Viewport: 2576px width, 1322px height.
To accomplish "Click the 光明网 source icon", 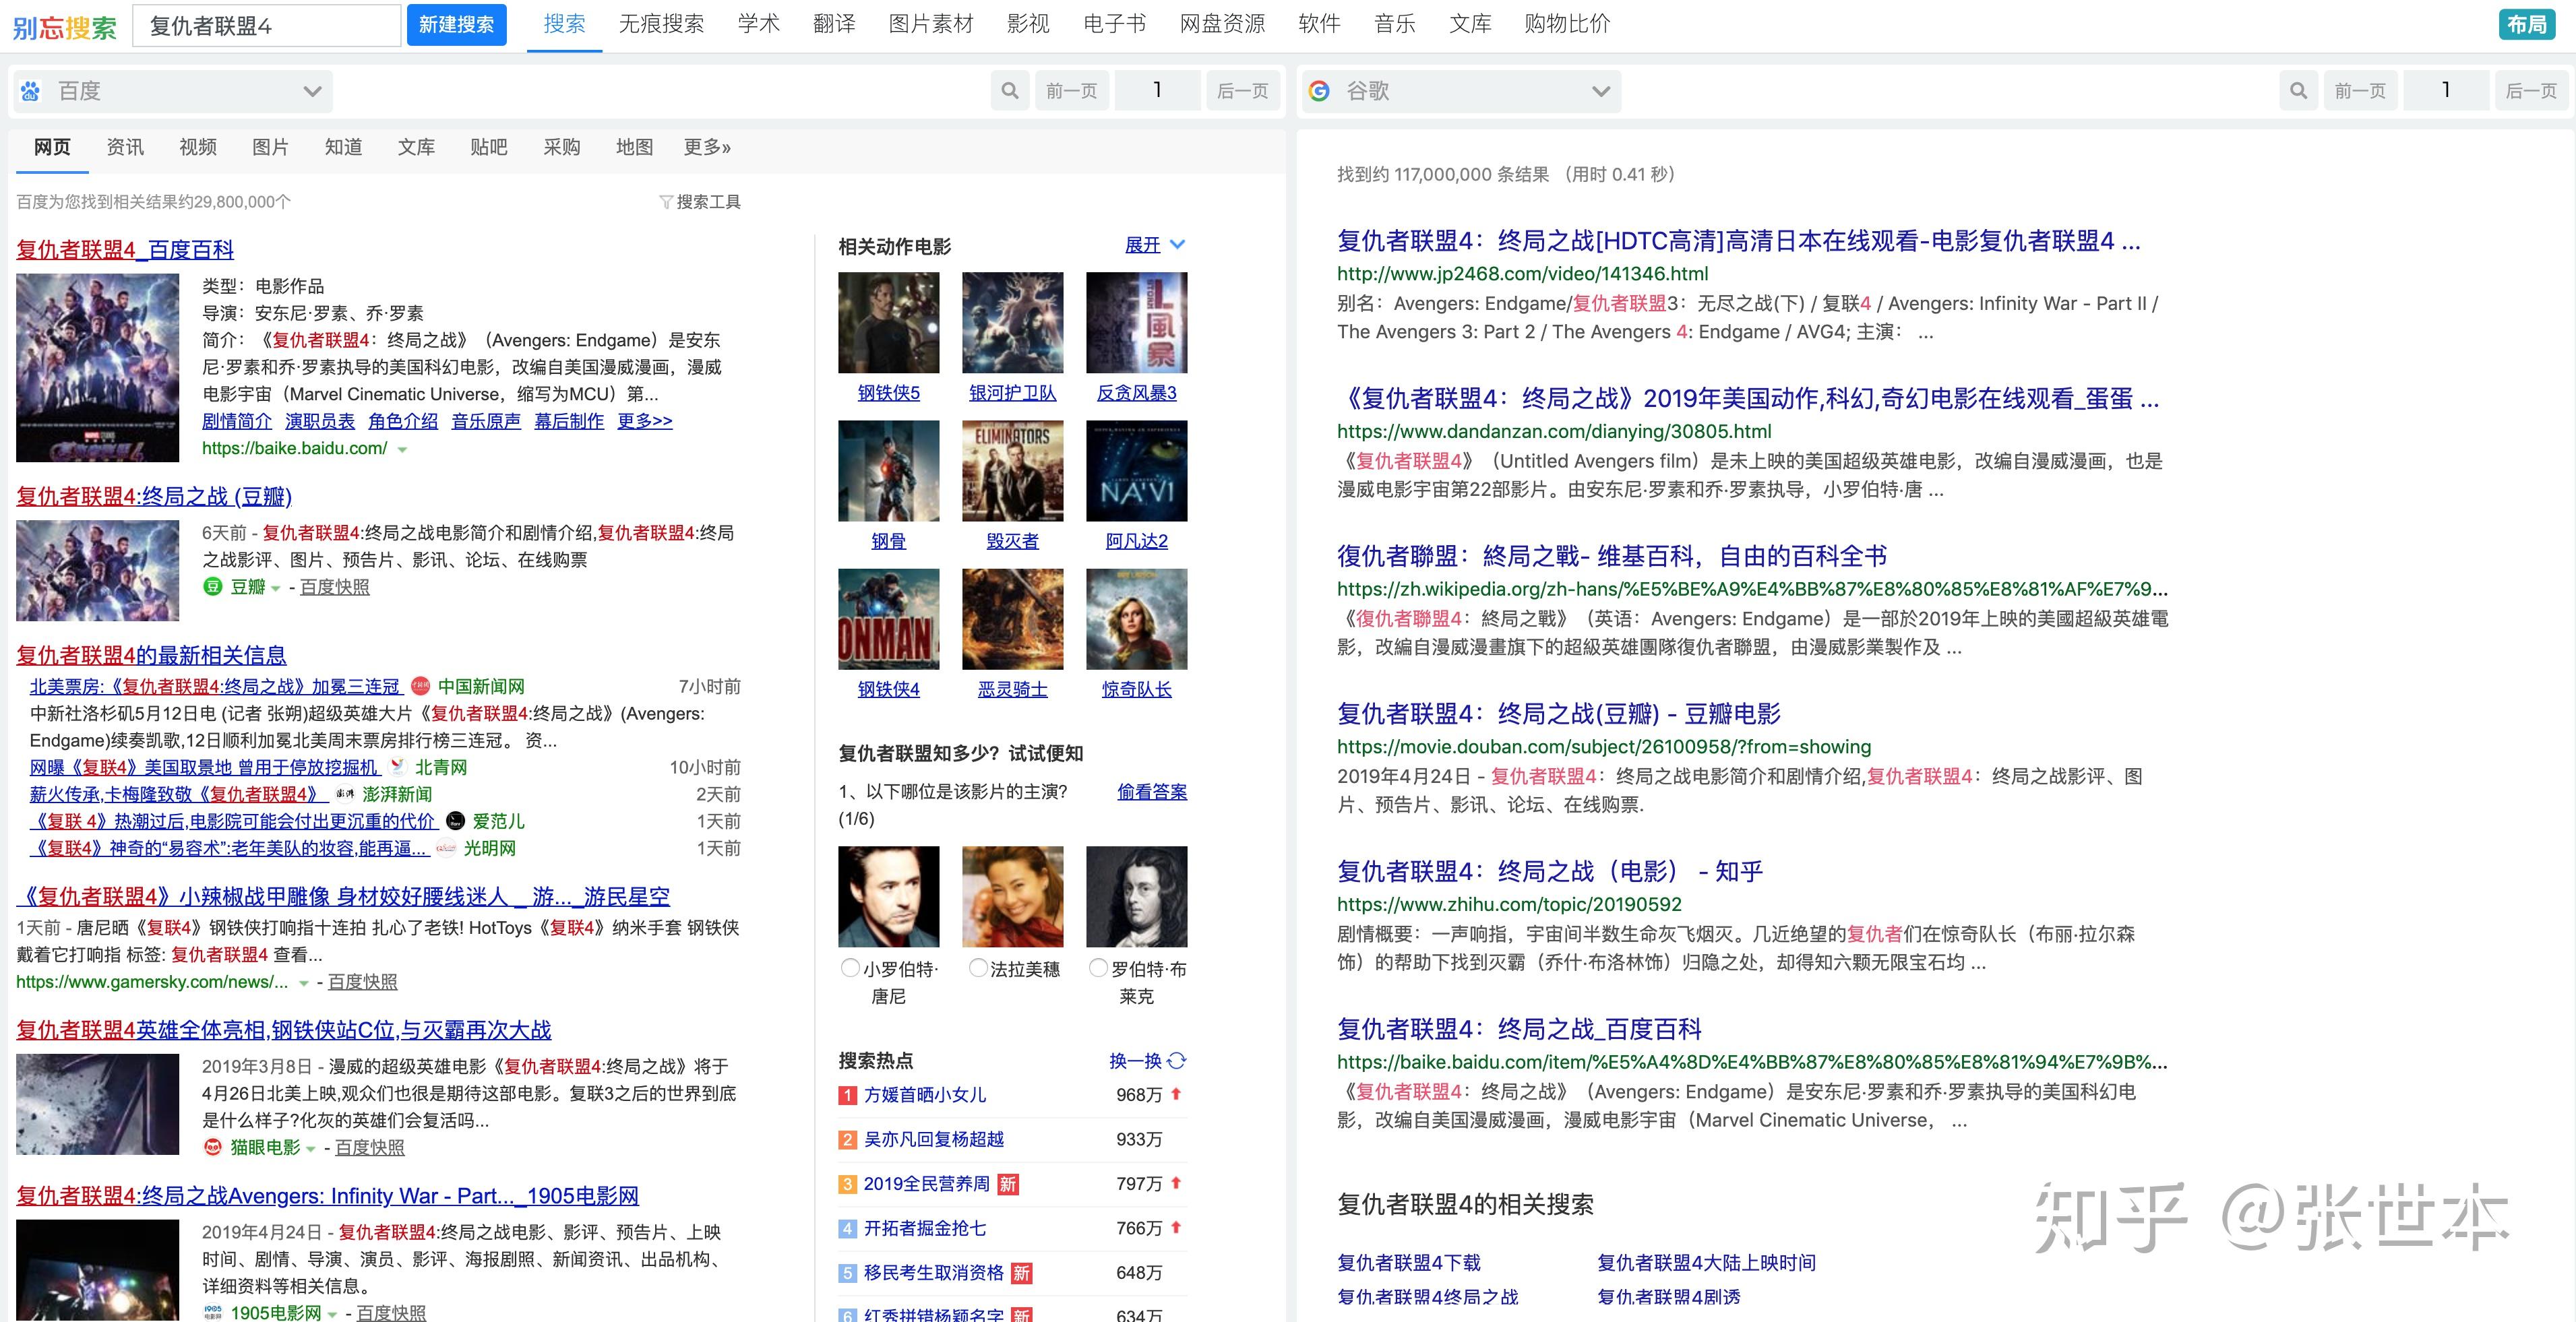I will pos(446,848).
